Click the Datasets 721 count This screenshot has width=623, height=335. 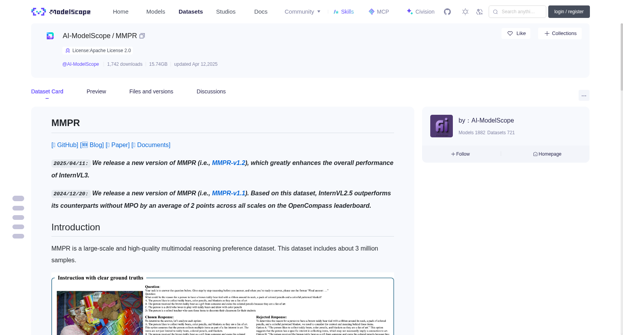[501, 133]
